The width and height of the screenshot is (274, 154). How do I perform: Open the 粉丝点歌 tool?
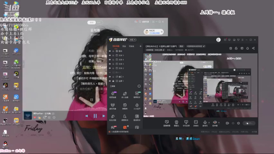pos(113,118)
